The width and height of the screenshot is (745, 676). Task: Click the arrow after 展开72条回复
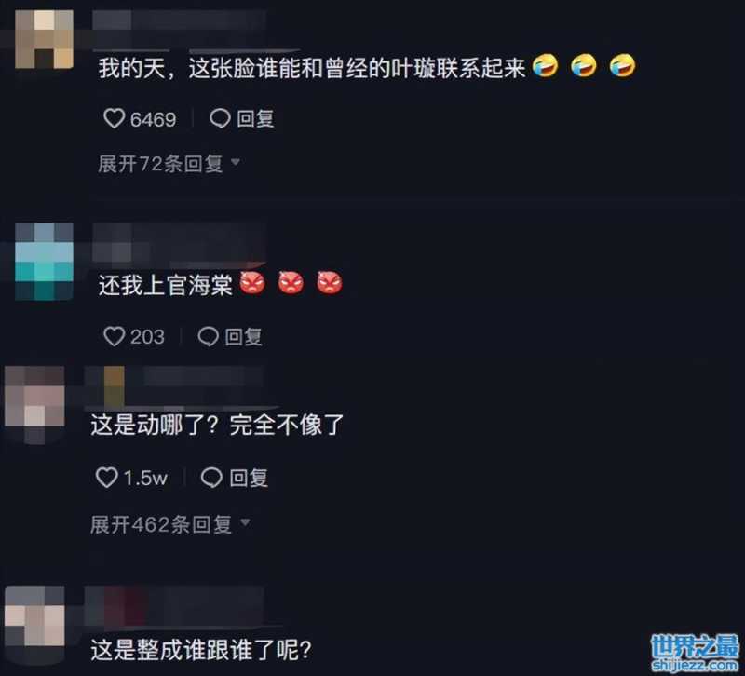tap(236, 162)
